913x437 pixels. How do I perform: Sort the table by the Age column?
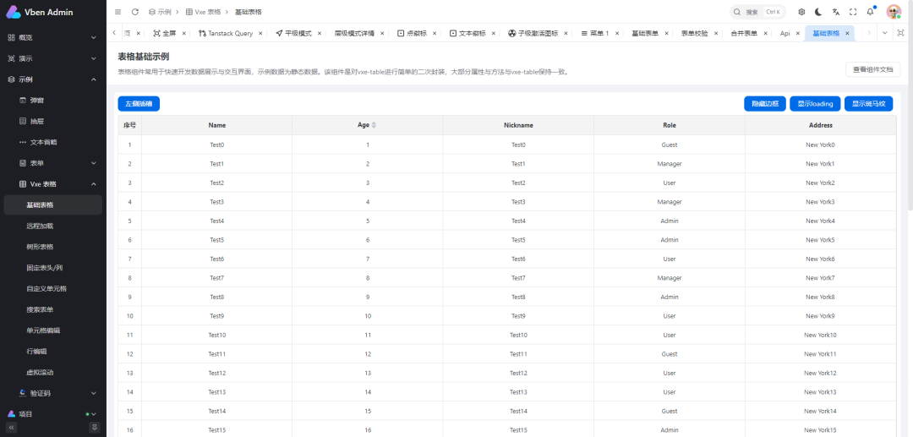tap(374, 125)
